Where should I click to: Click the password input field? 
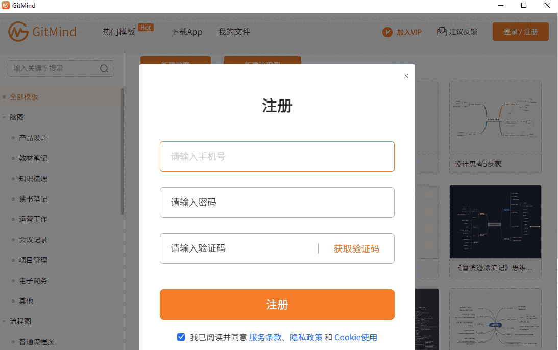pos(277,203)
